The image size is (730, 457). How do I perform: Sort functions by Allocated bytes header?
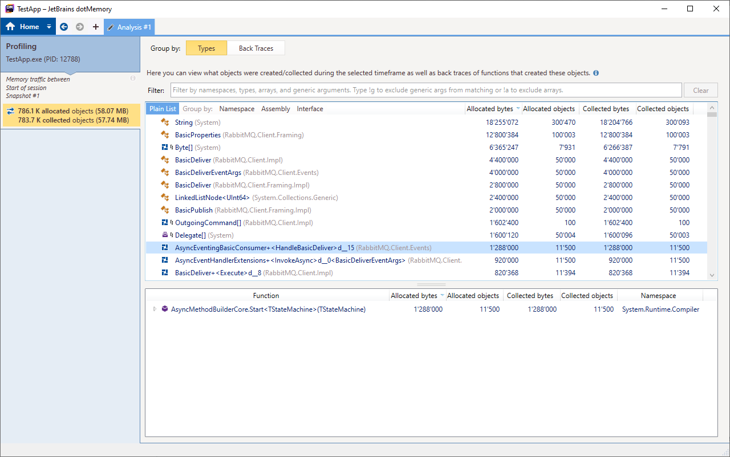(x=417, y=296)
